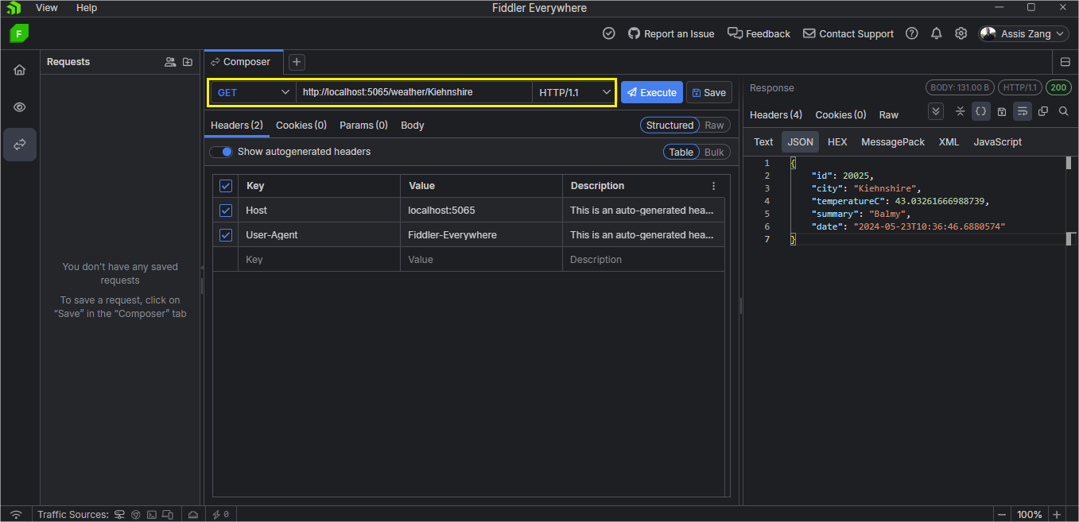Switch to the Body tab
1079x522 pixels.
tap(413, 125)
